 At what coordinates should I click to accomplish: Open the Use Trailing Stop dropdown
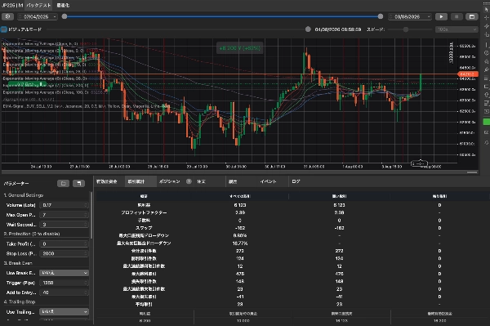pos(64,311)
